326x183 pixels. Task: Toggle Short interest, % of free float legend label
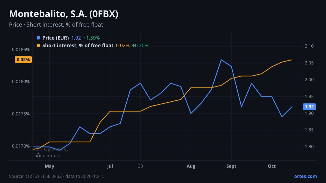click(78, 46)
